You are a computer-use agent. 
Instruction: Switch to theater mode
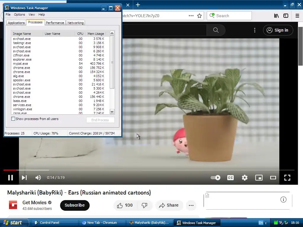coord(273,178)
